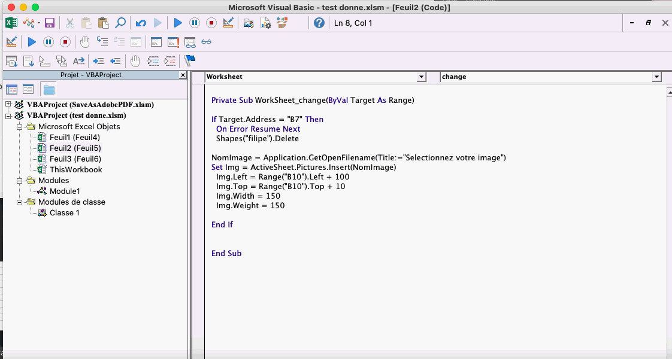
Task: Select ThisWorkbook in the project tree
Action: click(75, 170)
